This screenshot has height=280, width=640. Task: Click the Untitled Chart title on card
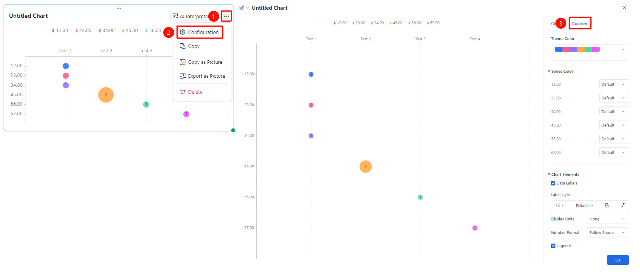coord(28,16)
